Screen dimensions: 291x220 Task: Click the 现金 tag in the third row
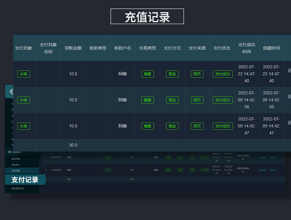click(x=172, y=126)
